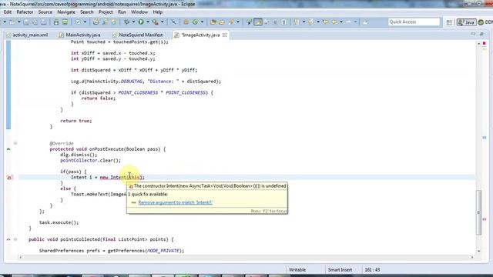Click the Open Perspective icon

(449, 22)
